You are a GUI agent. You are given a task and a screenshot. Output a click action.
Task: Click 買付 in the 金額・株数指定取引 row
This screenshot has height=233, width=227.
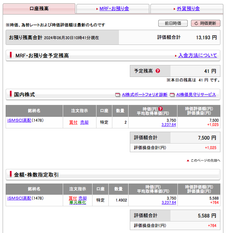coord(73,198)
